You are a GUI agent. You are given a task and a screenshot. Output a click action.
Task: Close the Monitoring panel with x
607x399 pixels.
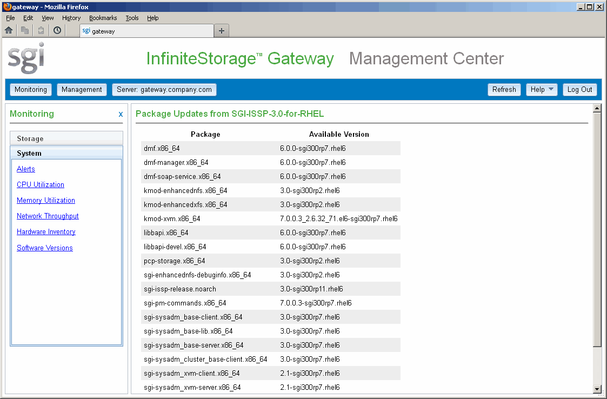coord(121,114)
